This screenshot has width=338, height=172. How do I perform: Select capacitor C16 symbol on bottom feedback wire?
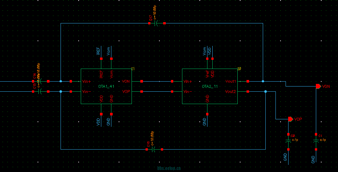pyautogui.click(x=154, y=149)
